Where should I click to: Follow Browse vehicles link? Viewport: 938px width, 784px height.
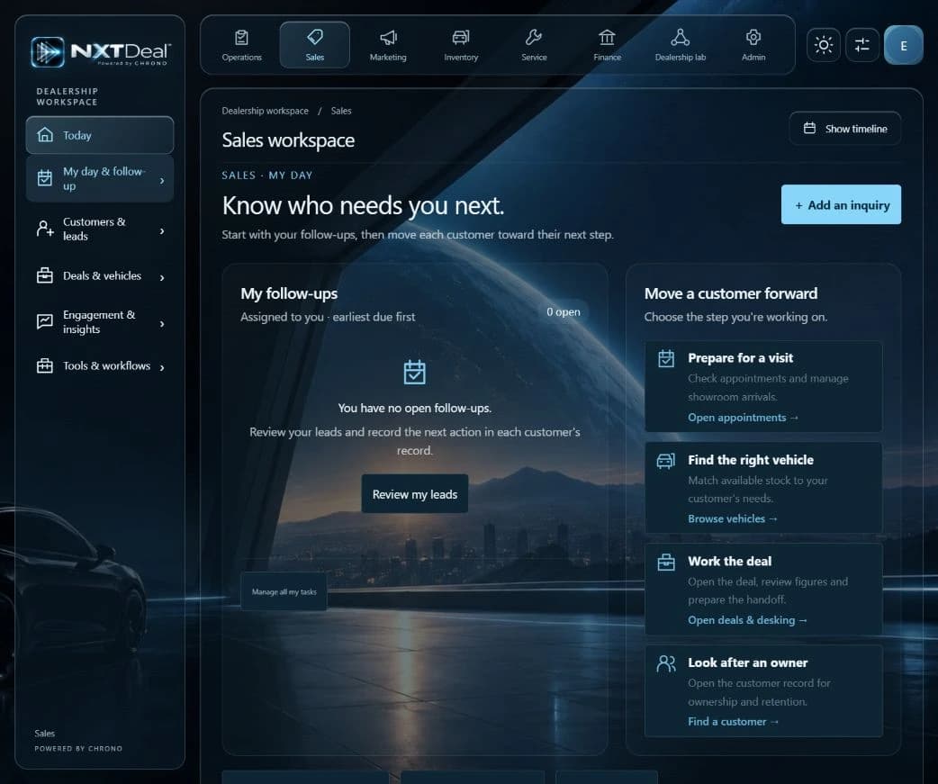[732, 518]
